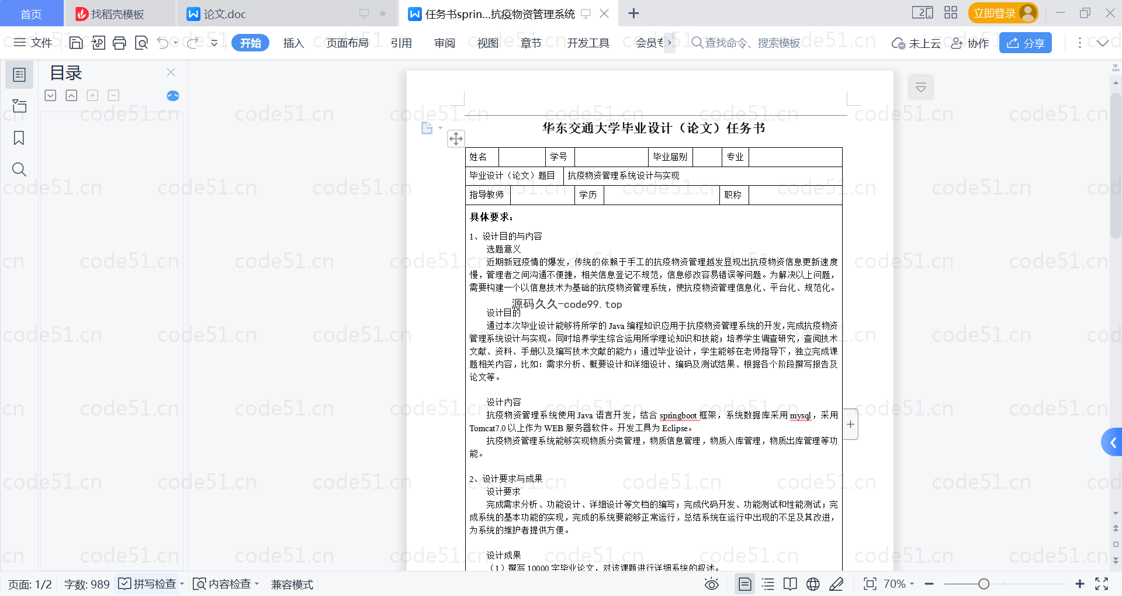This screenshot has height=596, width=1122.
Task: Select the 章节 ribbon tab
Action: [531, 43]
